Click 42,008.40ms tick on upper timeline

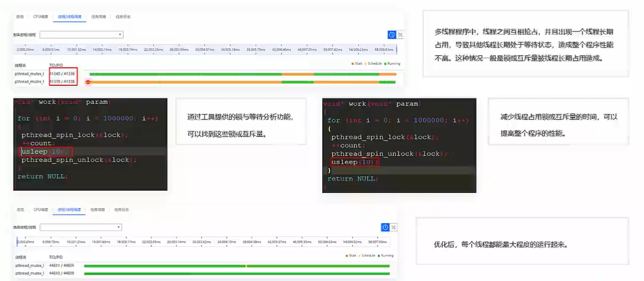pos(281,49)
